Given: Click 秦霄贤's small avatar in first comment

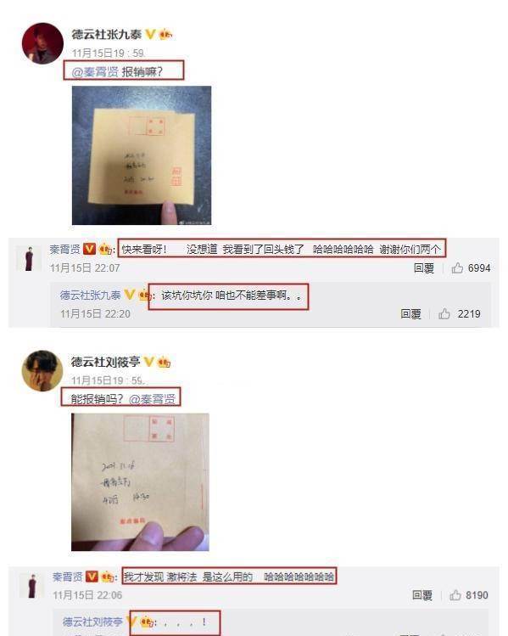Looking at the screenshot, I should pyautogui.click(x=29, y=258).
